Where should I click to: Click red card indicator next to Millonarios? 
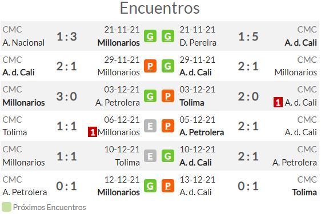click(x=93, y=132)
